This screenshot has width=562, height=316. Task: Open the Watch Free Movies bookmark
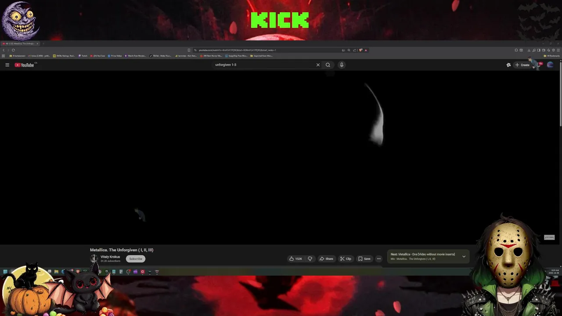(x=136, y=56)
